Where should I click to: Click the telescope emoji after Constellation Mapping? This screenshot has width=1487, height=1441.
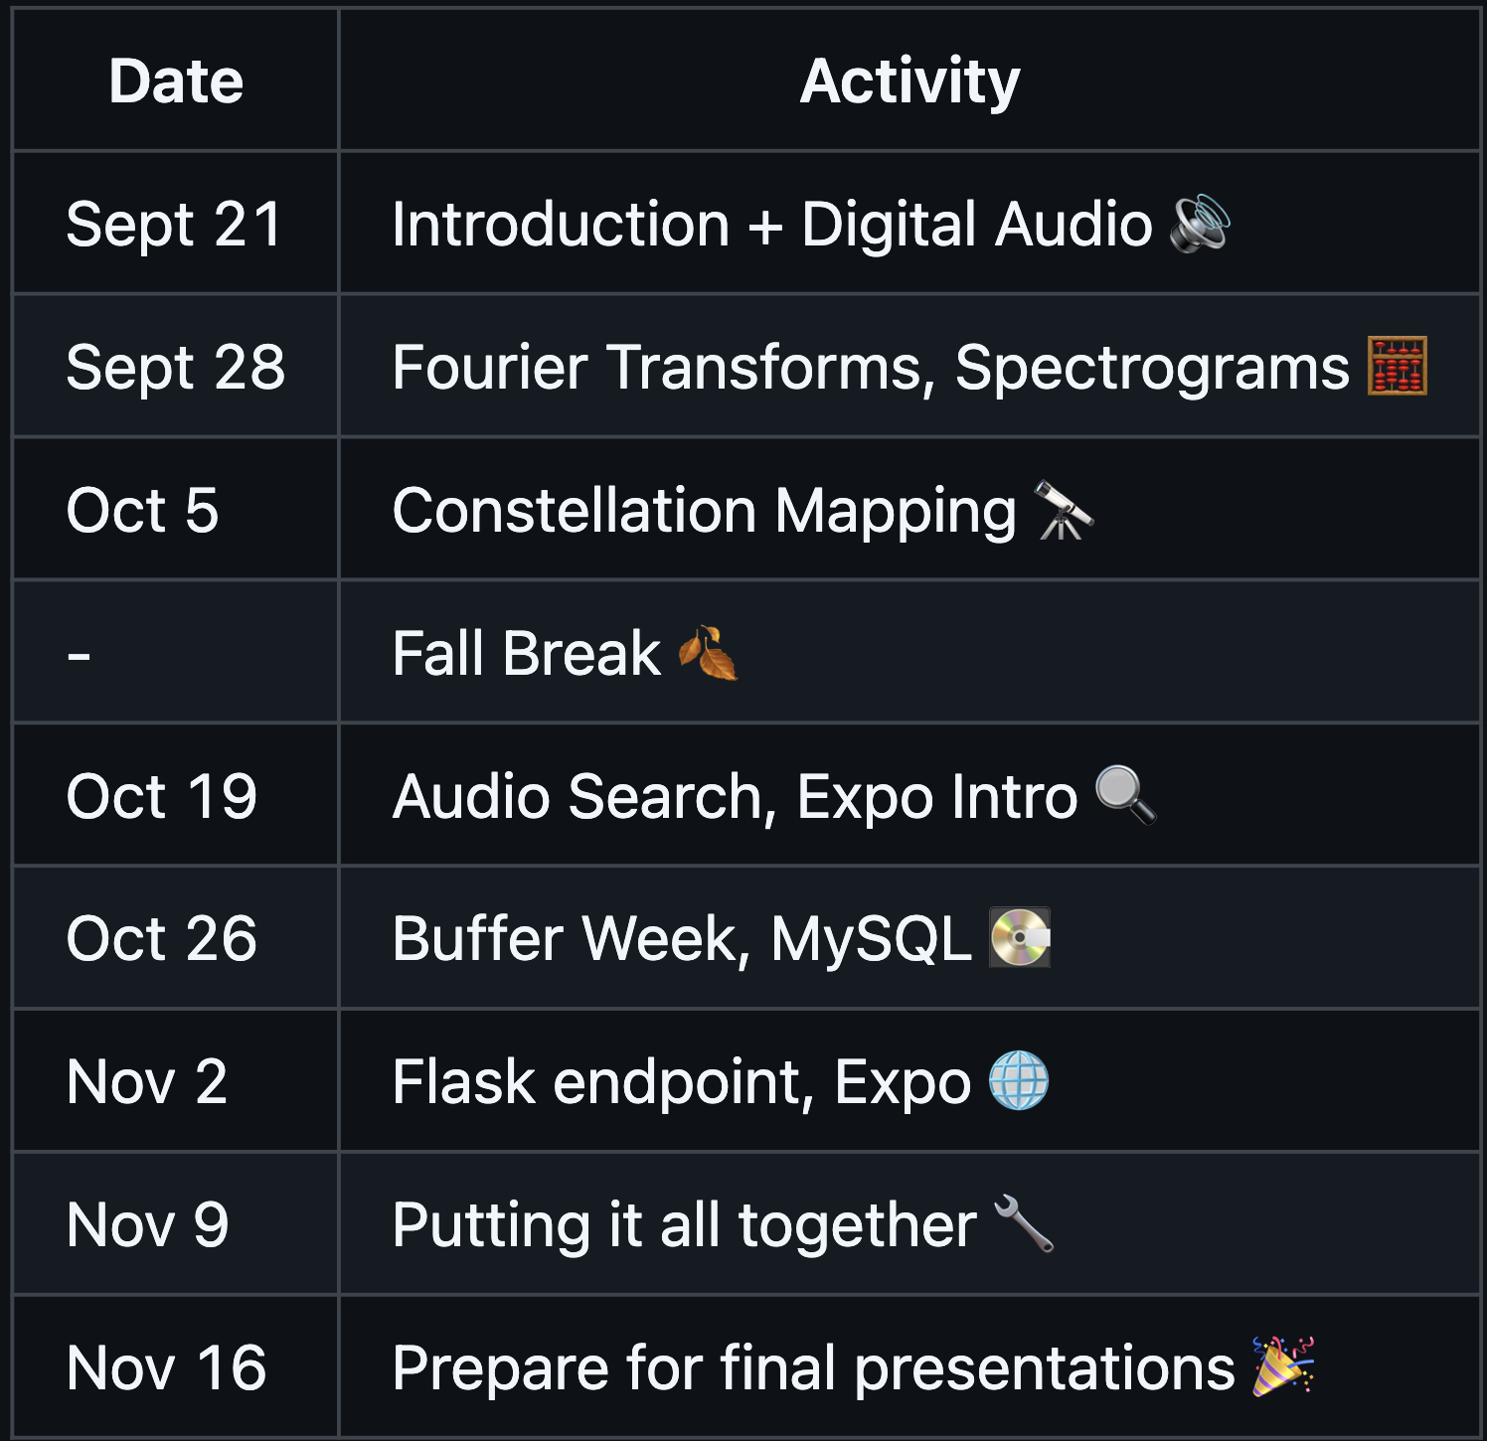coord(1063,510)
